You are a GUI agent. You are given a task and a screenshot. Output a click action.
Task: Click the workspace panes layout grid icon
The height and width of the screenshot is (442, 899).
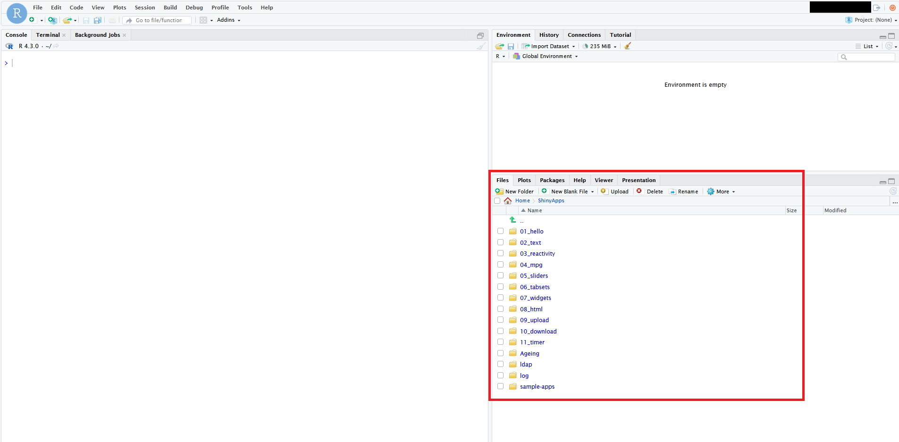pos(203,20)
